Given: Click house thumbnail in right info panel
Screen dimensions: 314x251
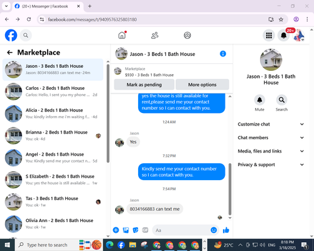Looking at the screenshot, I should (271, 60).
